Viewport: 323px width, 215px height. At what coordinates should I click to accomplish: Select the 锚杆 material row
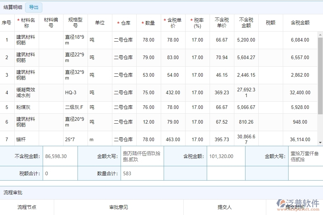(26, 139)
